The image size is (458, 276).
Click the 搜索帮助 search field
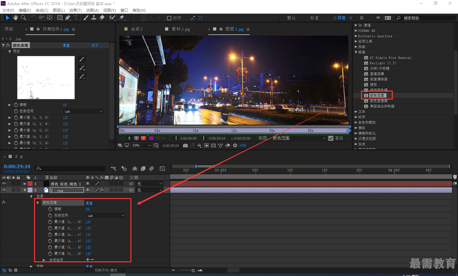[x=426, y=18]
